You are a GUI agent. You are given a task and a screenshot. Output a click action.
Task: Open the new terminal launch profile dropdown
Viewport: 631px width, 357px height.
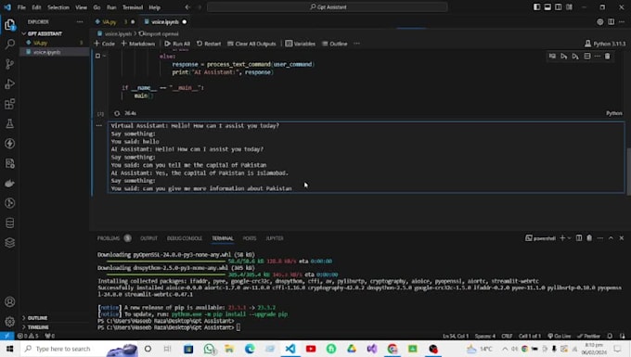tap(569, 238)
